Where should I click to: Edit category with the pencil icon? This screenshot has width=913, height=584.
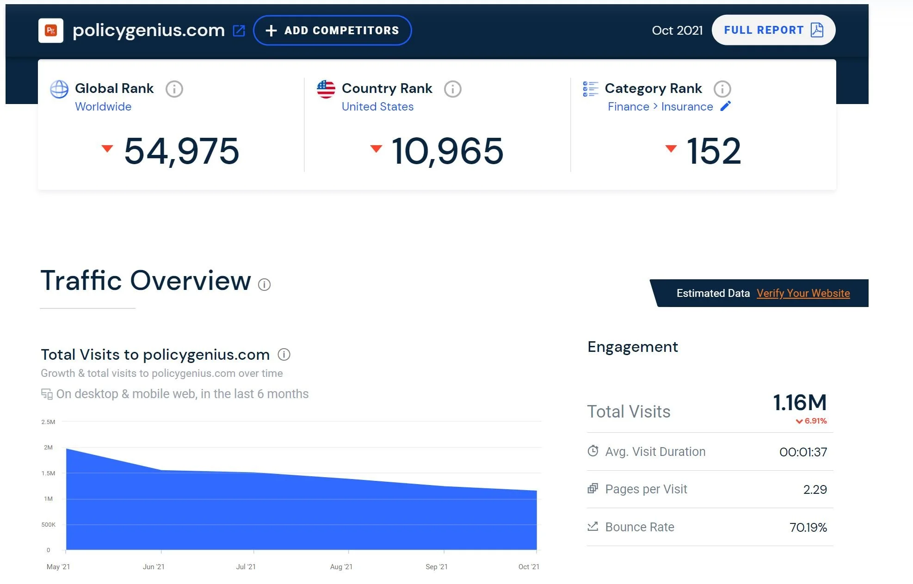point(726,106)
